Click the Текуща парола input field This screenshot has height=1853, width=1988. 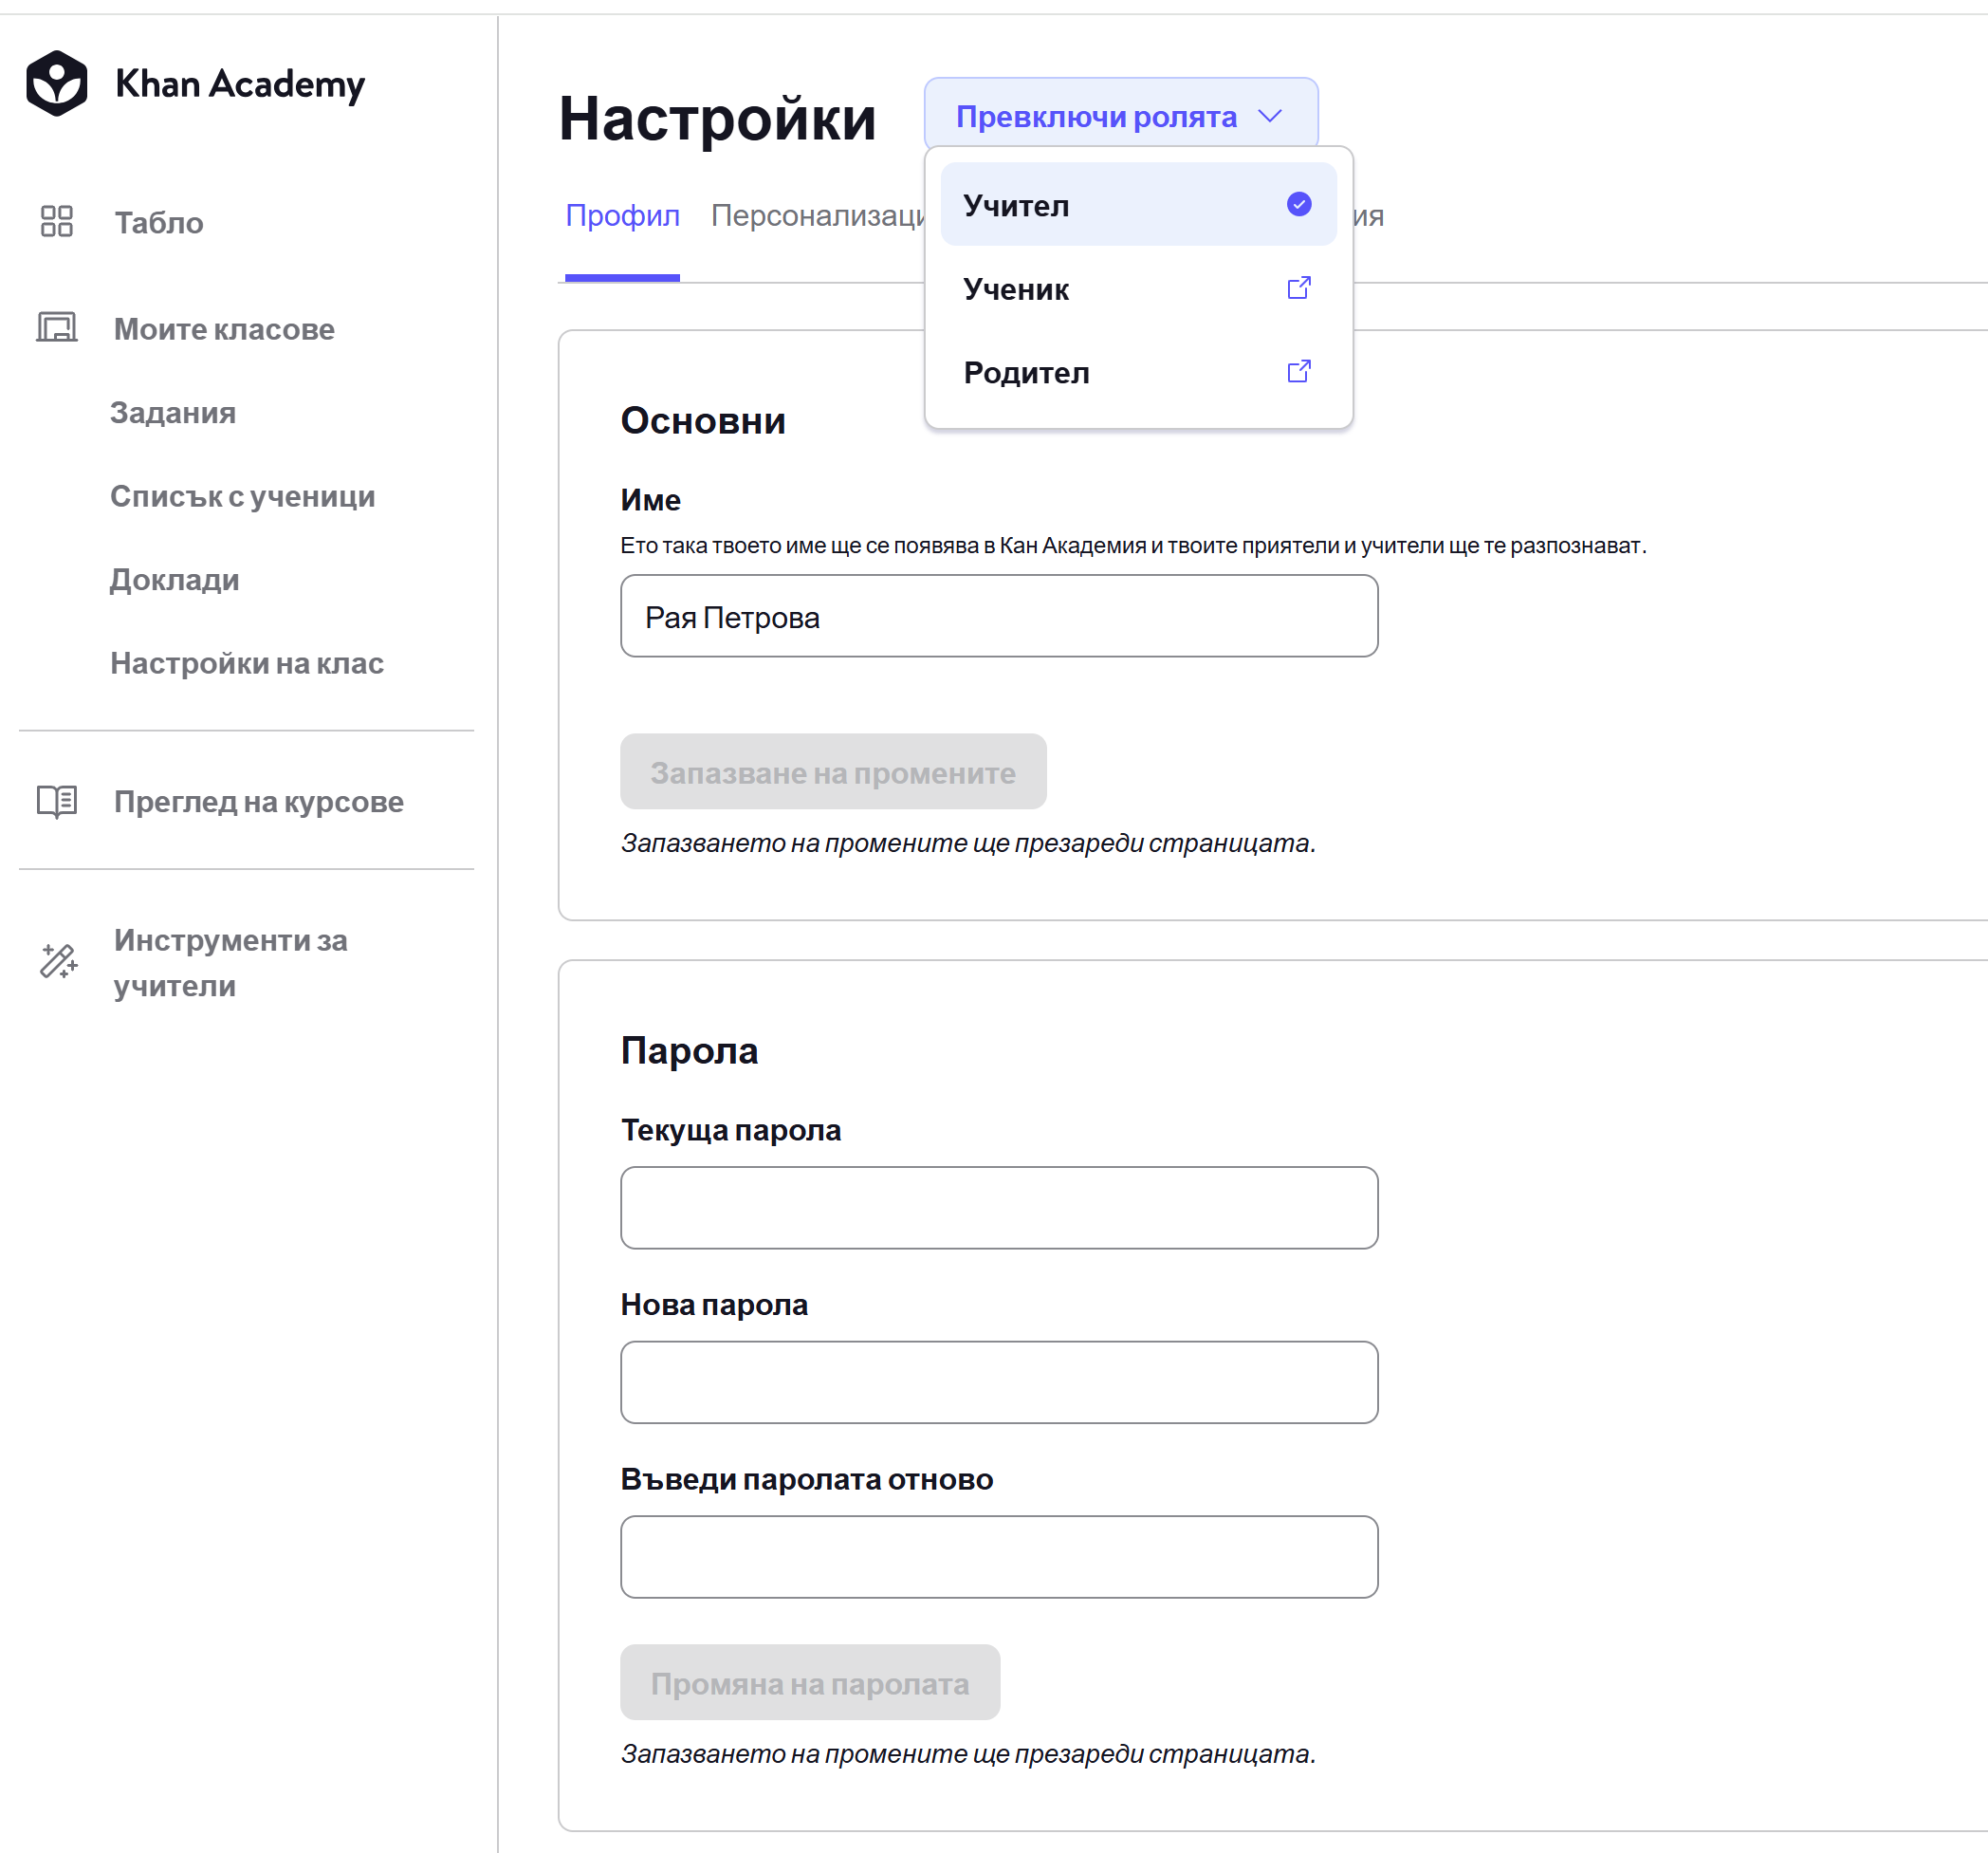999,1208
